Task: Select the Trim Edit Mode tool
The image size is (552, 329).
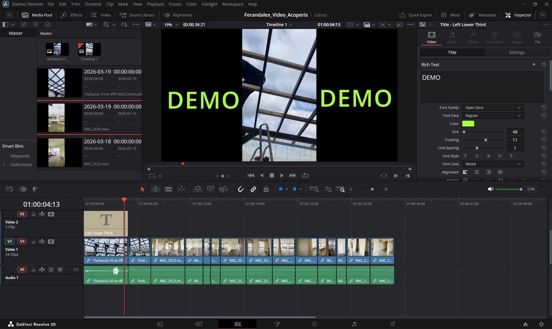Action: 155,189
